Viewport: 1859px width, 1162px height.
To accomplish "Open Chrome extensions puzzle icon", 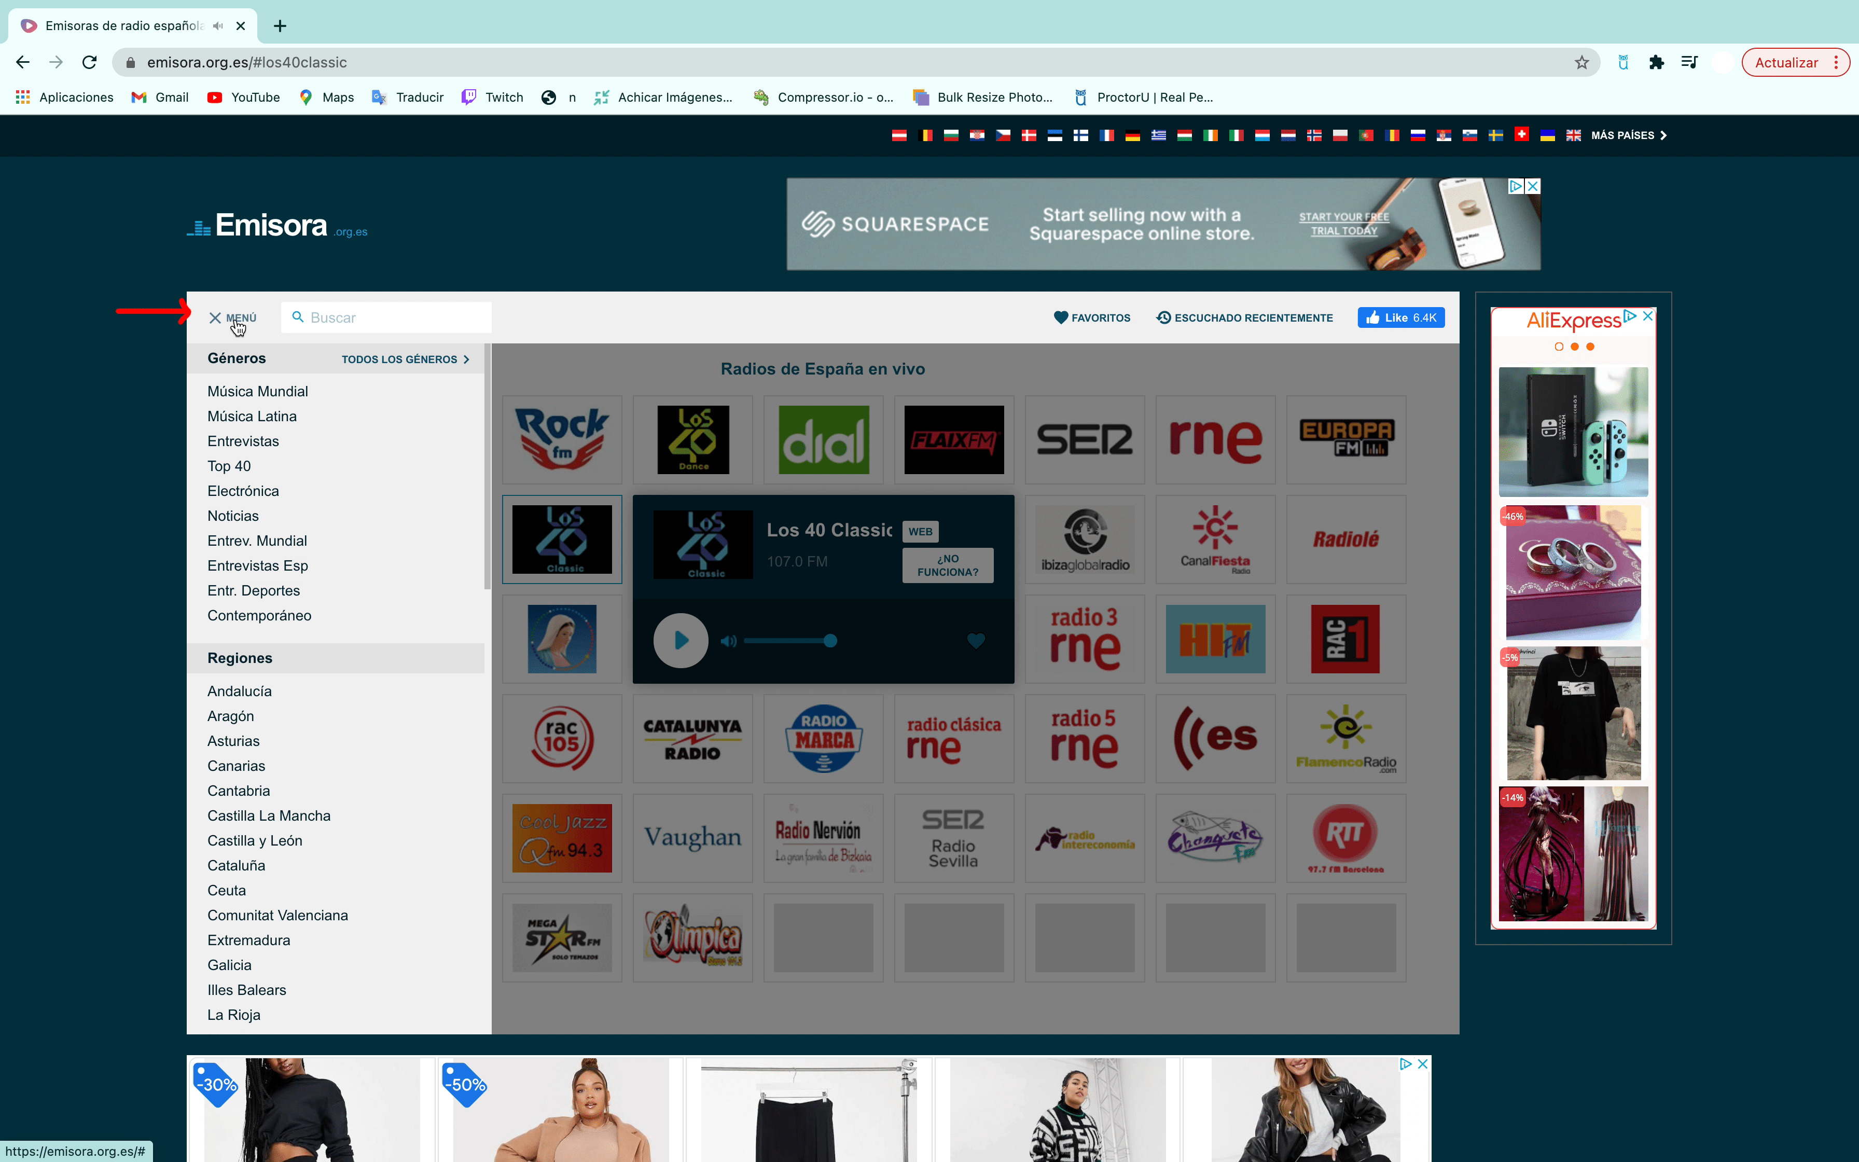I will point(1656,62).
